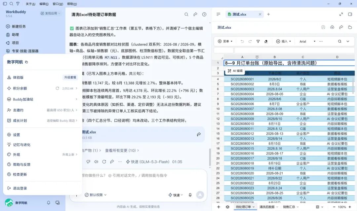Open the 默认权限 permission dropdown

96,195
